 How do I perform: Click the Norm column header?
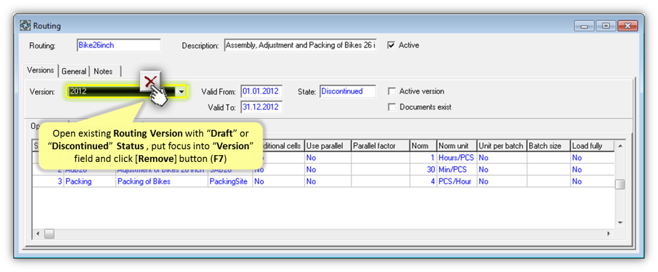[423, 146]
